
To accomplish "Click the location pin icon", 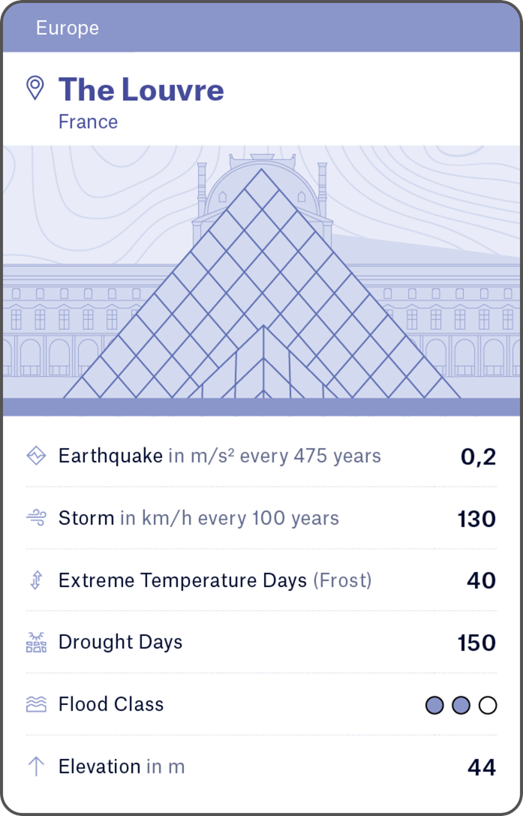I will click(x=35, y=88).
